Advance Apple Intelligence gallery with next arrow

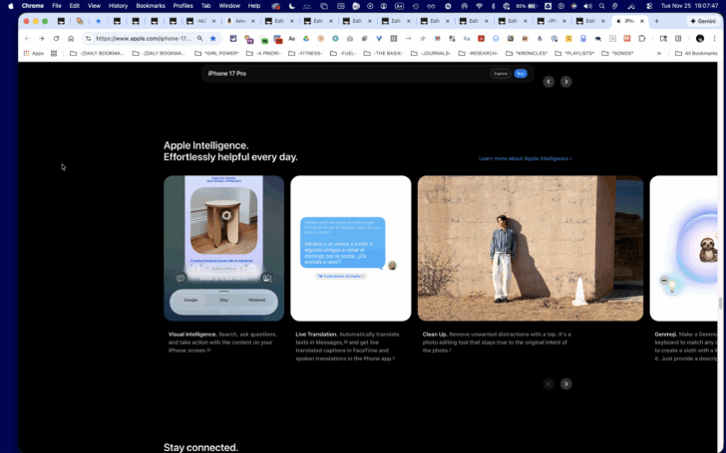[565, 384]
